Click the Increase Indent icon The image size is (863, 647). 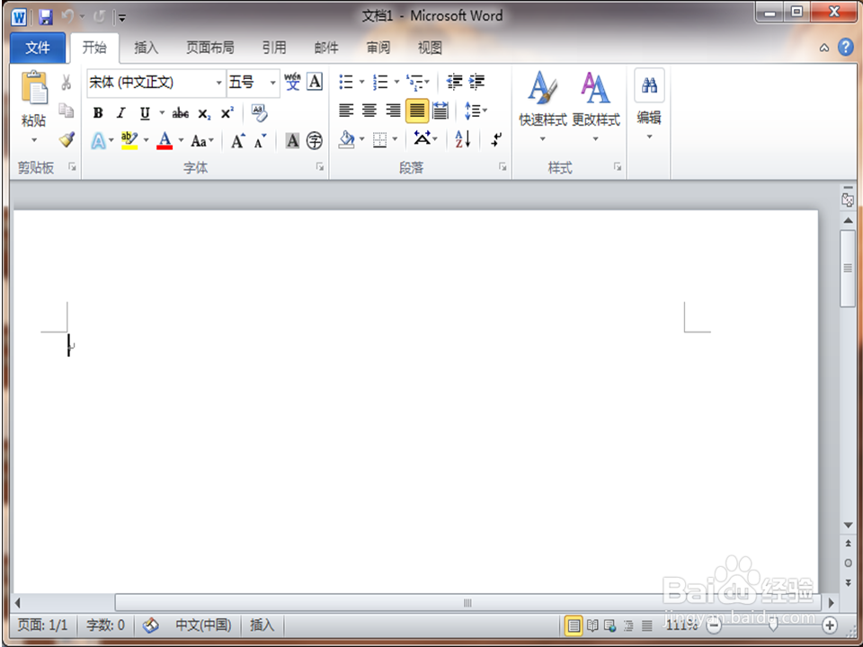coord(476,82)
